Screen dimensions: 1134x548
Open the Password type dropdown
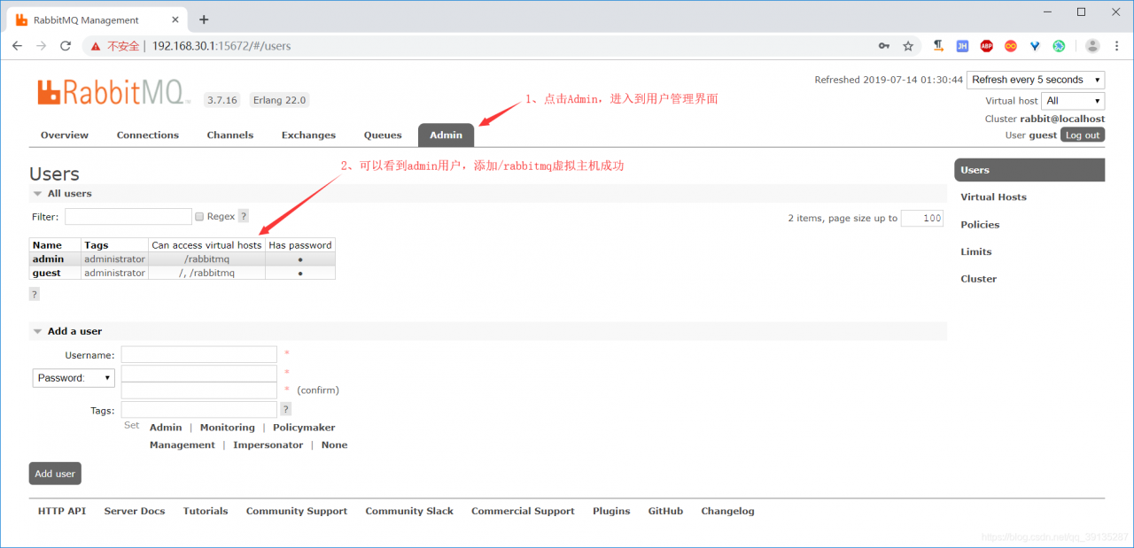74,378
